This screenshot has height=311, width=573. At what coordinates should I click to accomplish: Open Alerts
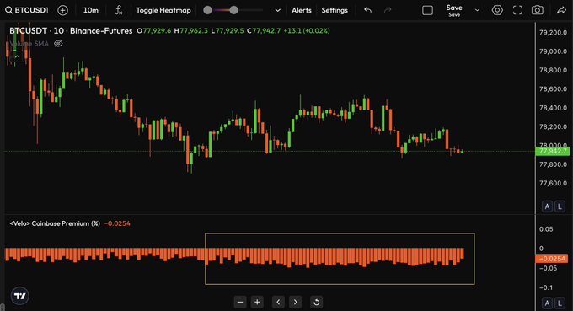[302, 10]
